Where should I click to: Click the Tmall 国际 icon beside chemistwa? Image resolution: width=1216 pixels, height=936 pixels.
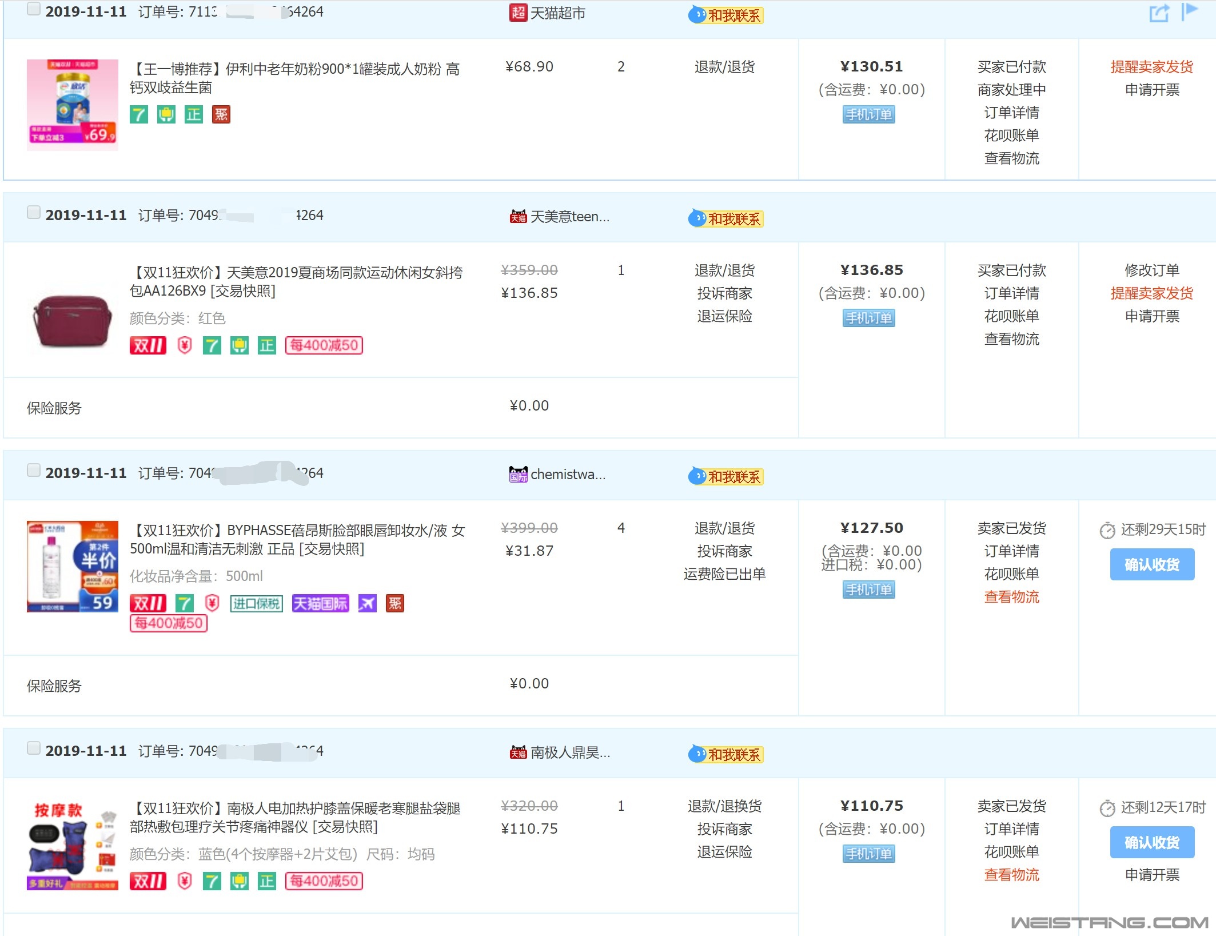point(518,474)
